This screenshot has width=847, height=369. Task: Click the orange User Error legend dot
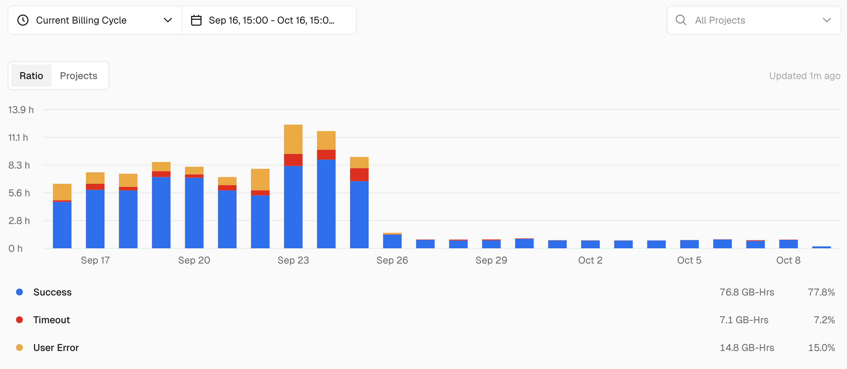[x=19, y=347]
